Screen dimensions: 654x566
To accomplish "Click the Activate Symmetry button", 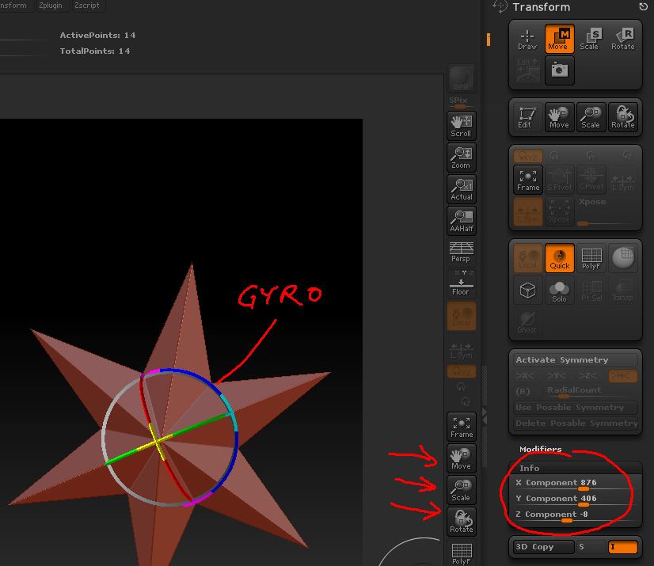I will (x=575, y=359).
